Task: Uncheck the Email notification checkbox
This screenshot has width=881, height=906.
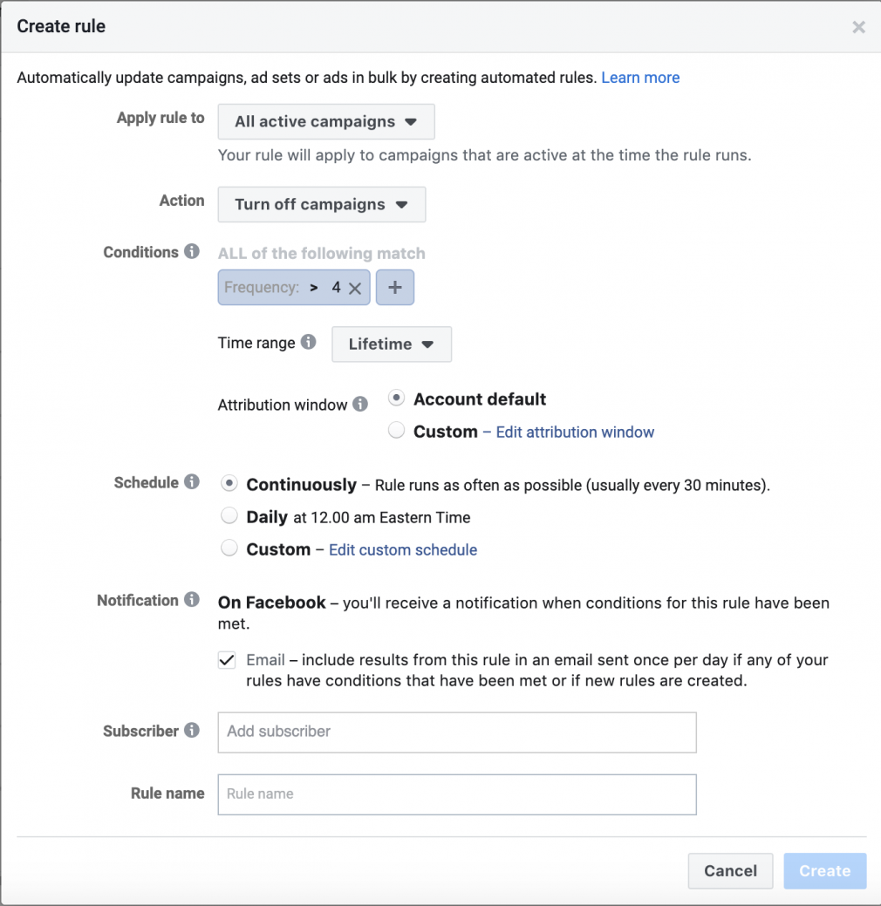Action: 227,660
